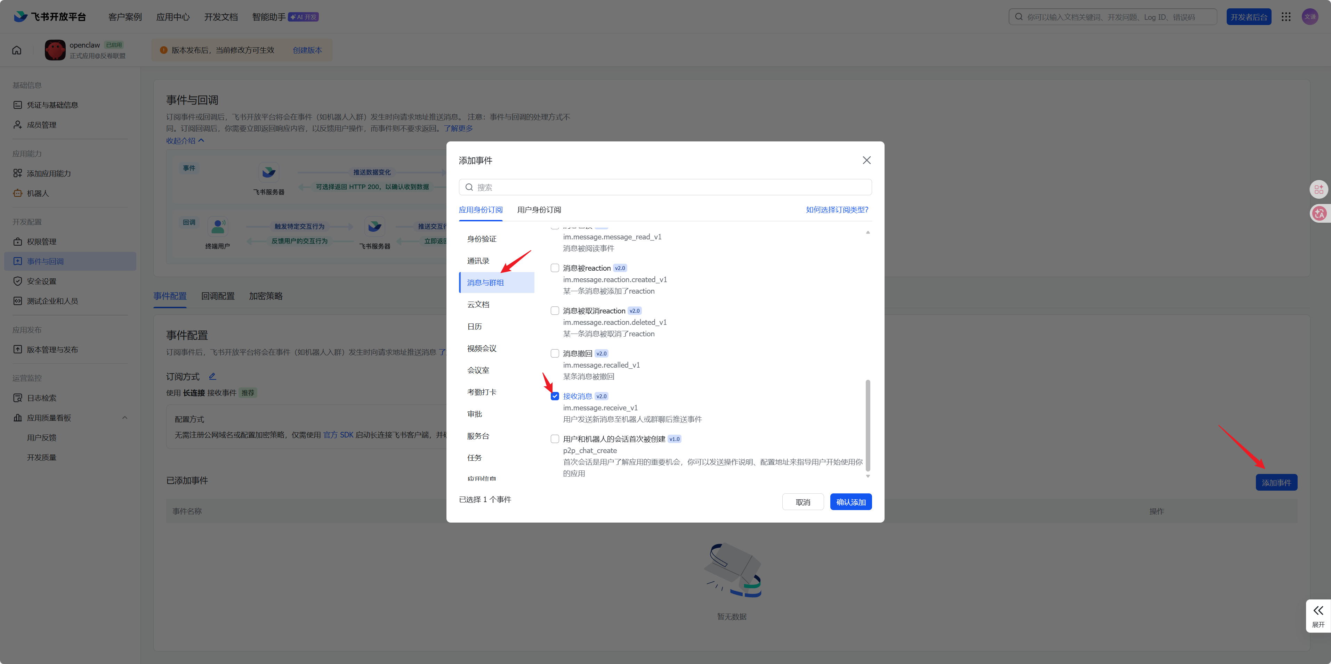Click the 机器人 sidebar icon
The image size is (1331, 664).
(18, 193)
